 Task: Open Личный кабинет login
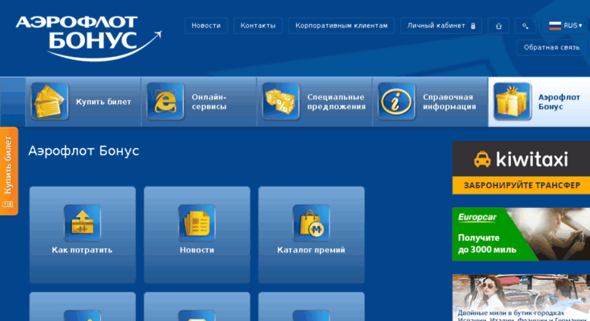441,26
